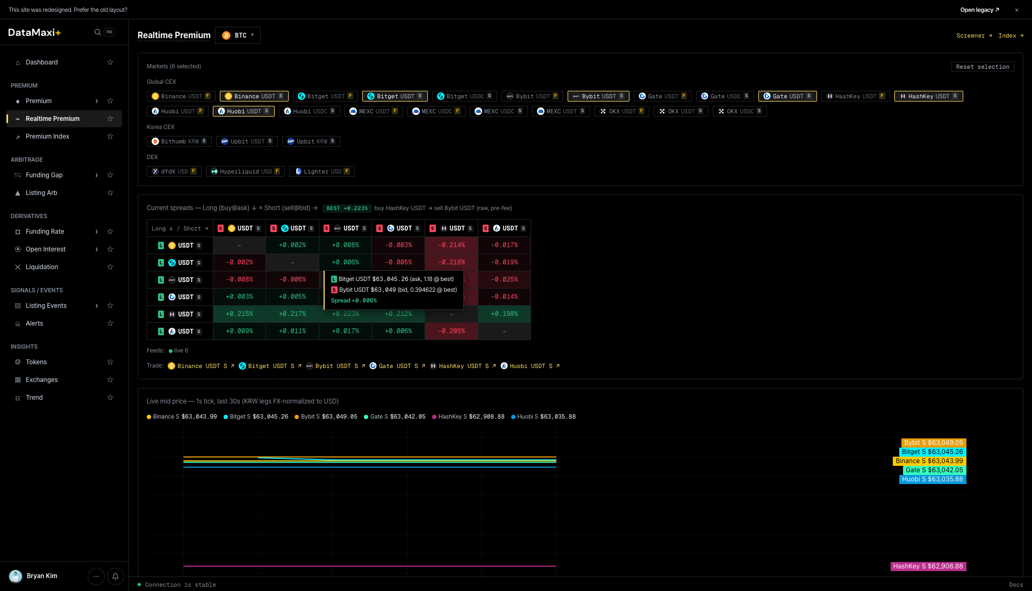1032x591 pixels.
Task: Click Bybit icon in the Trade links row
Action: coord(310,366)
